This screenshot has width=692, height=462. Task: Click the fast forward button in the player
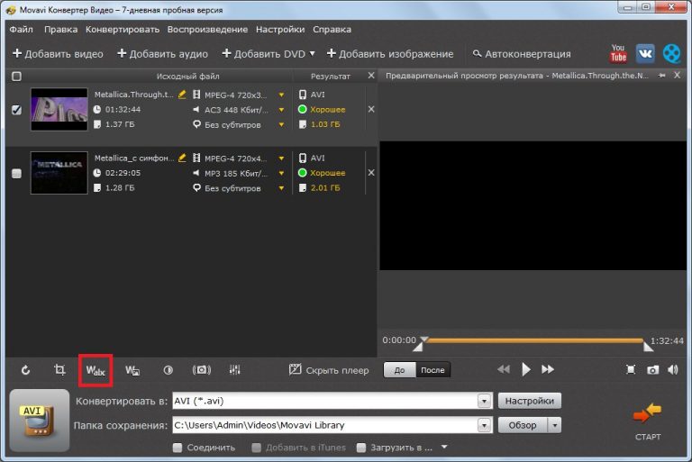[548, 369]
